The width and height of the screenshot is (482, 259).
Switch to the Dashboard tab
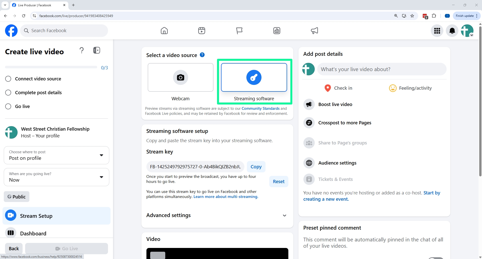(x=57, y=233)
